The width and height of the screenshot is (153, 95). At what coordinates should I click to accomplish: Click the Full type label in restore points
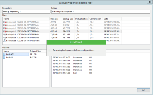click(x=75, y=73)
